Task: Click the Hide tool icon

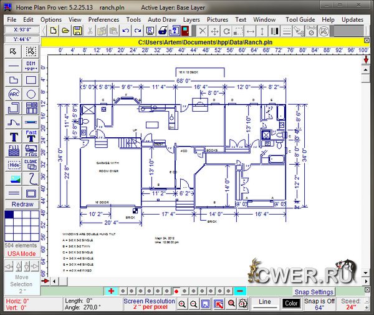Action: (14, 165)
